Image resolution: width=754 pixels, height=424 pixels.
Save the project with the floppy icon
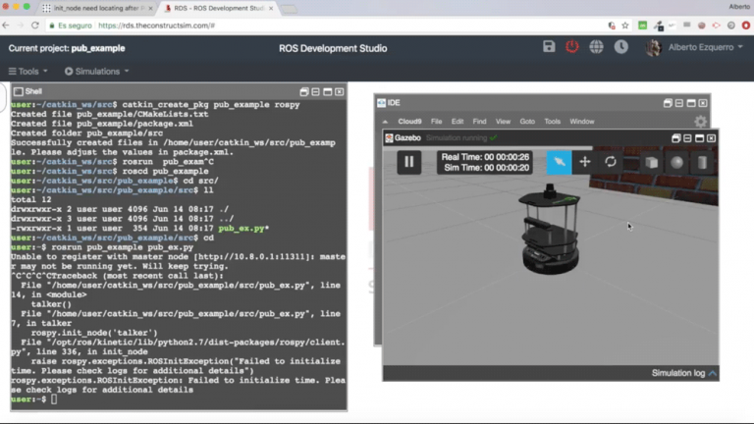pos(549,47)
